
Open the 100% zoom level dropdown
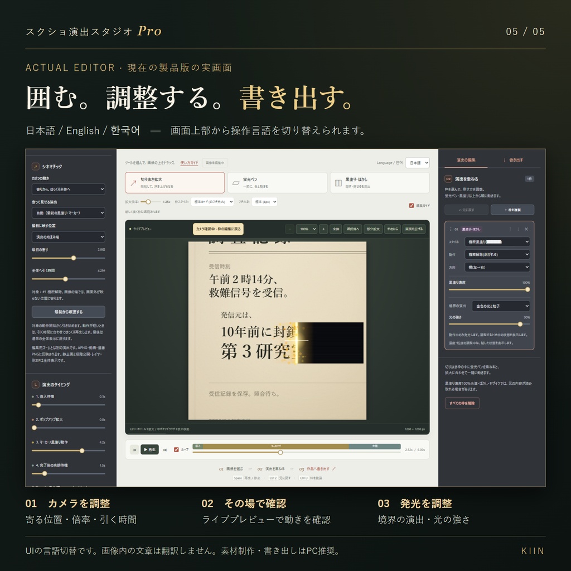pos(306,229)
